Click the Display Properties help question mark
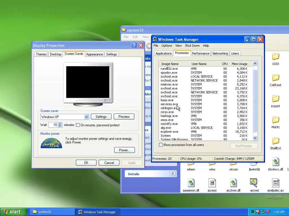 (x=134, y=45)
